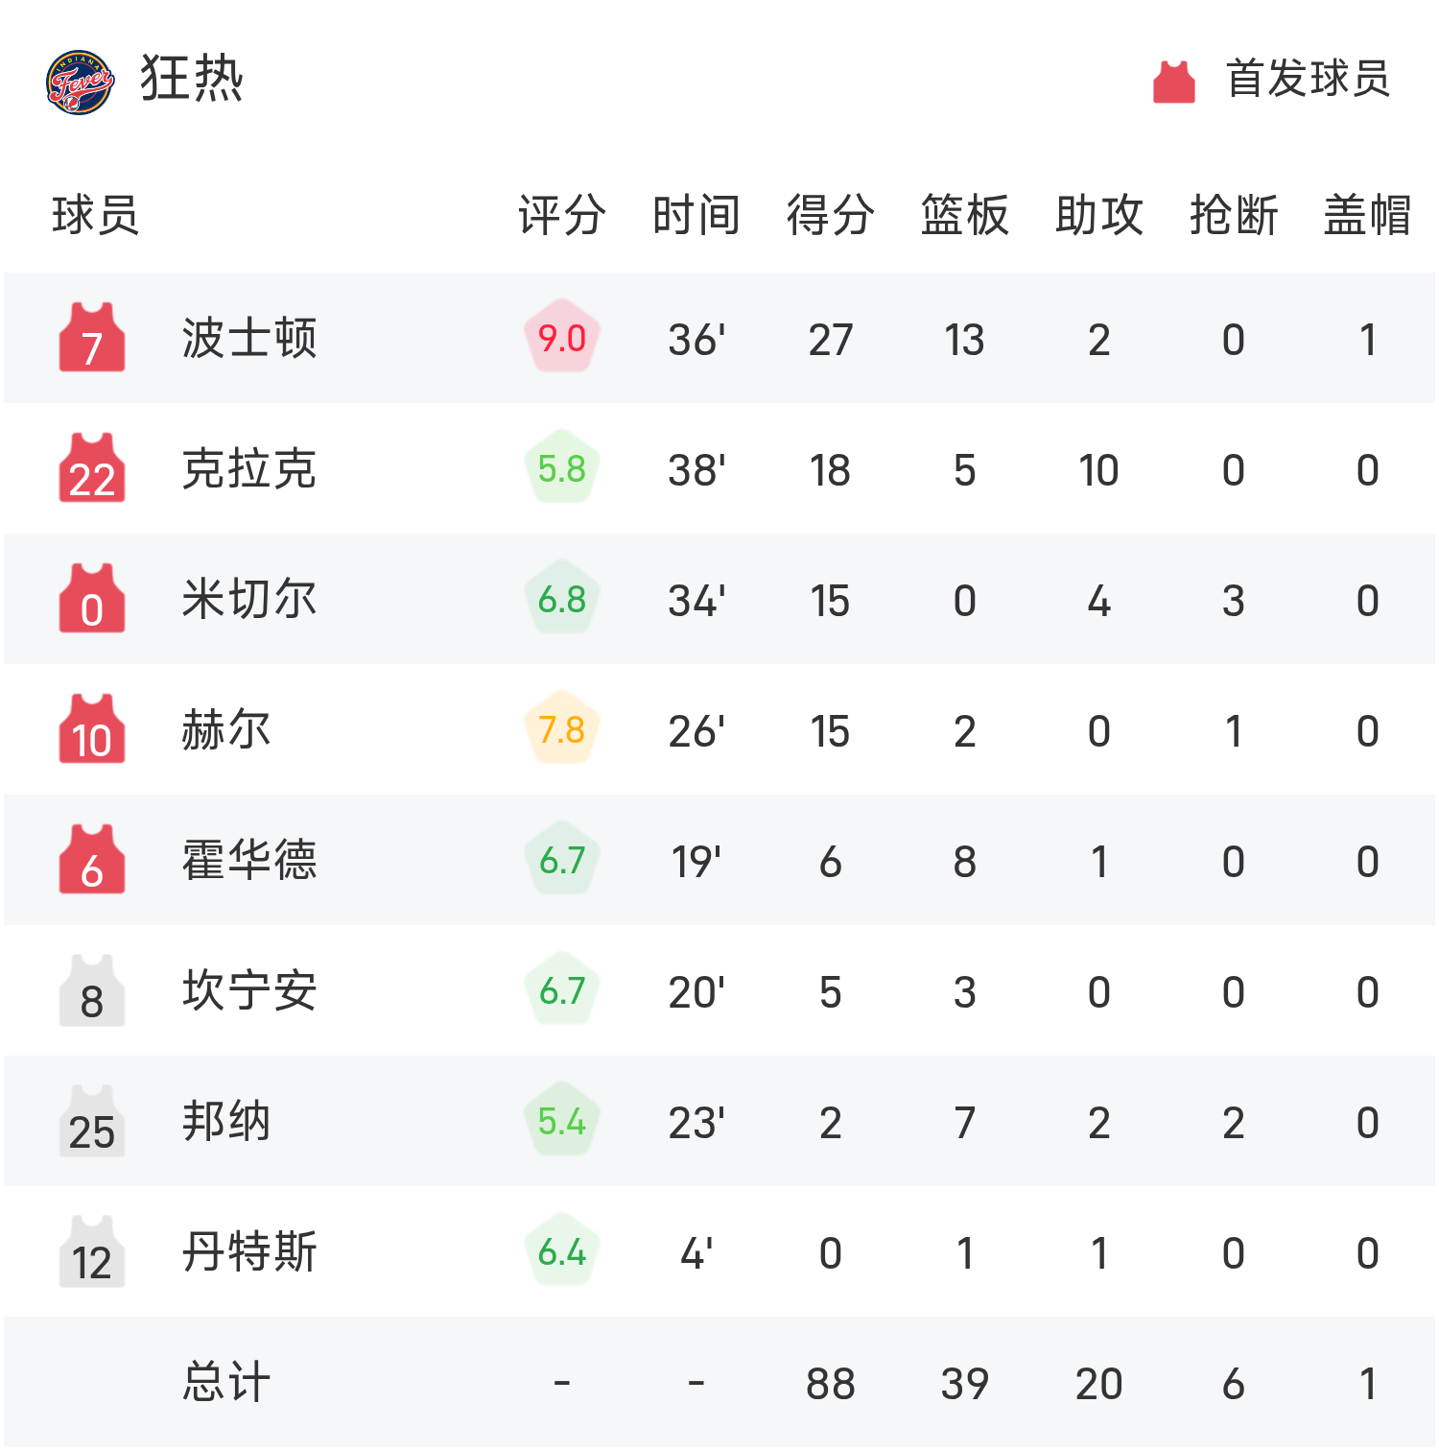Screen dimensions: 1439x1451
Task: Click the 助攻 column header
Action: coord(1099,214)
